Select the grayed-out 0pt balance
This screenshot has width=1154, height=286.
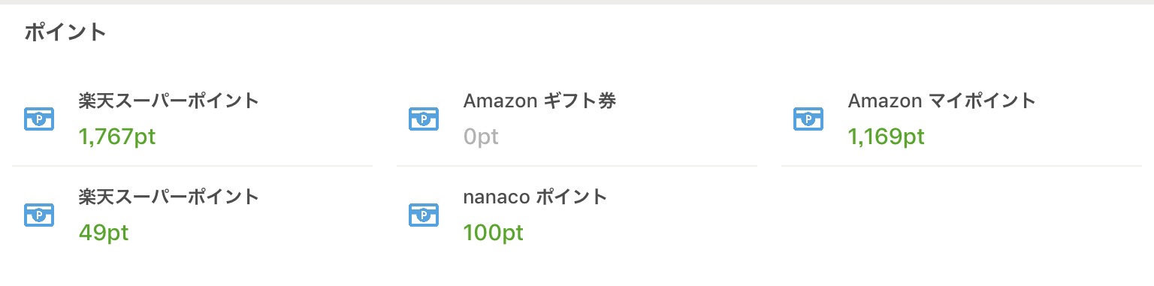point(481,137)
